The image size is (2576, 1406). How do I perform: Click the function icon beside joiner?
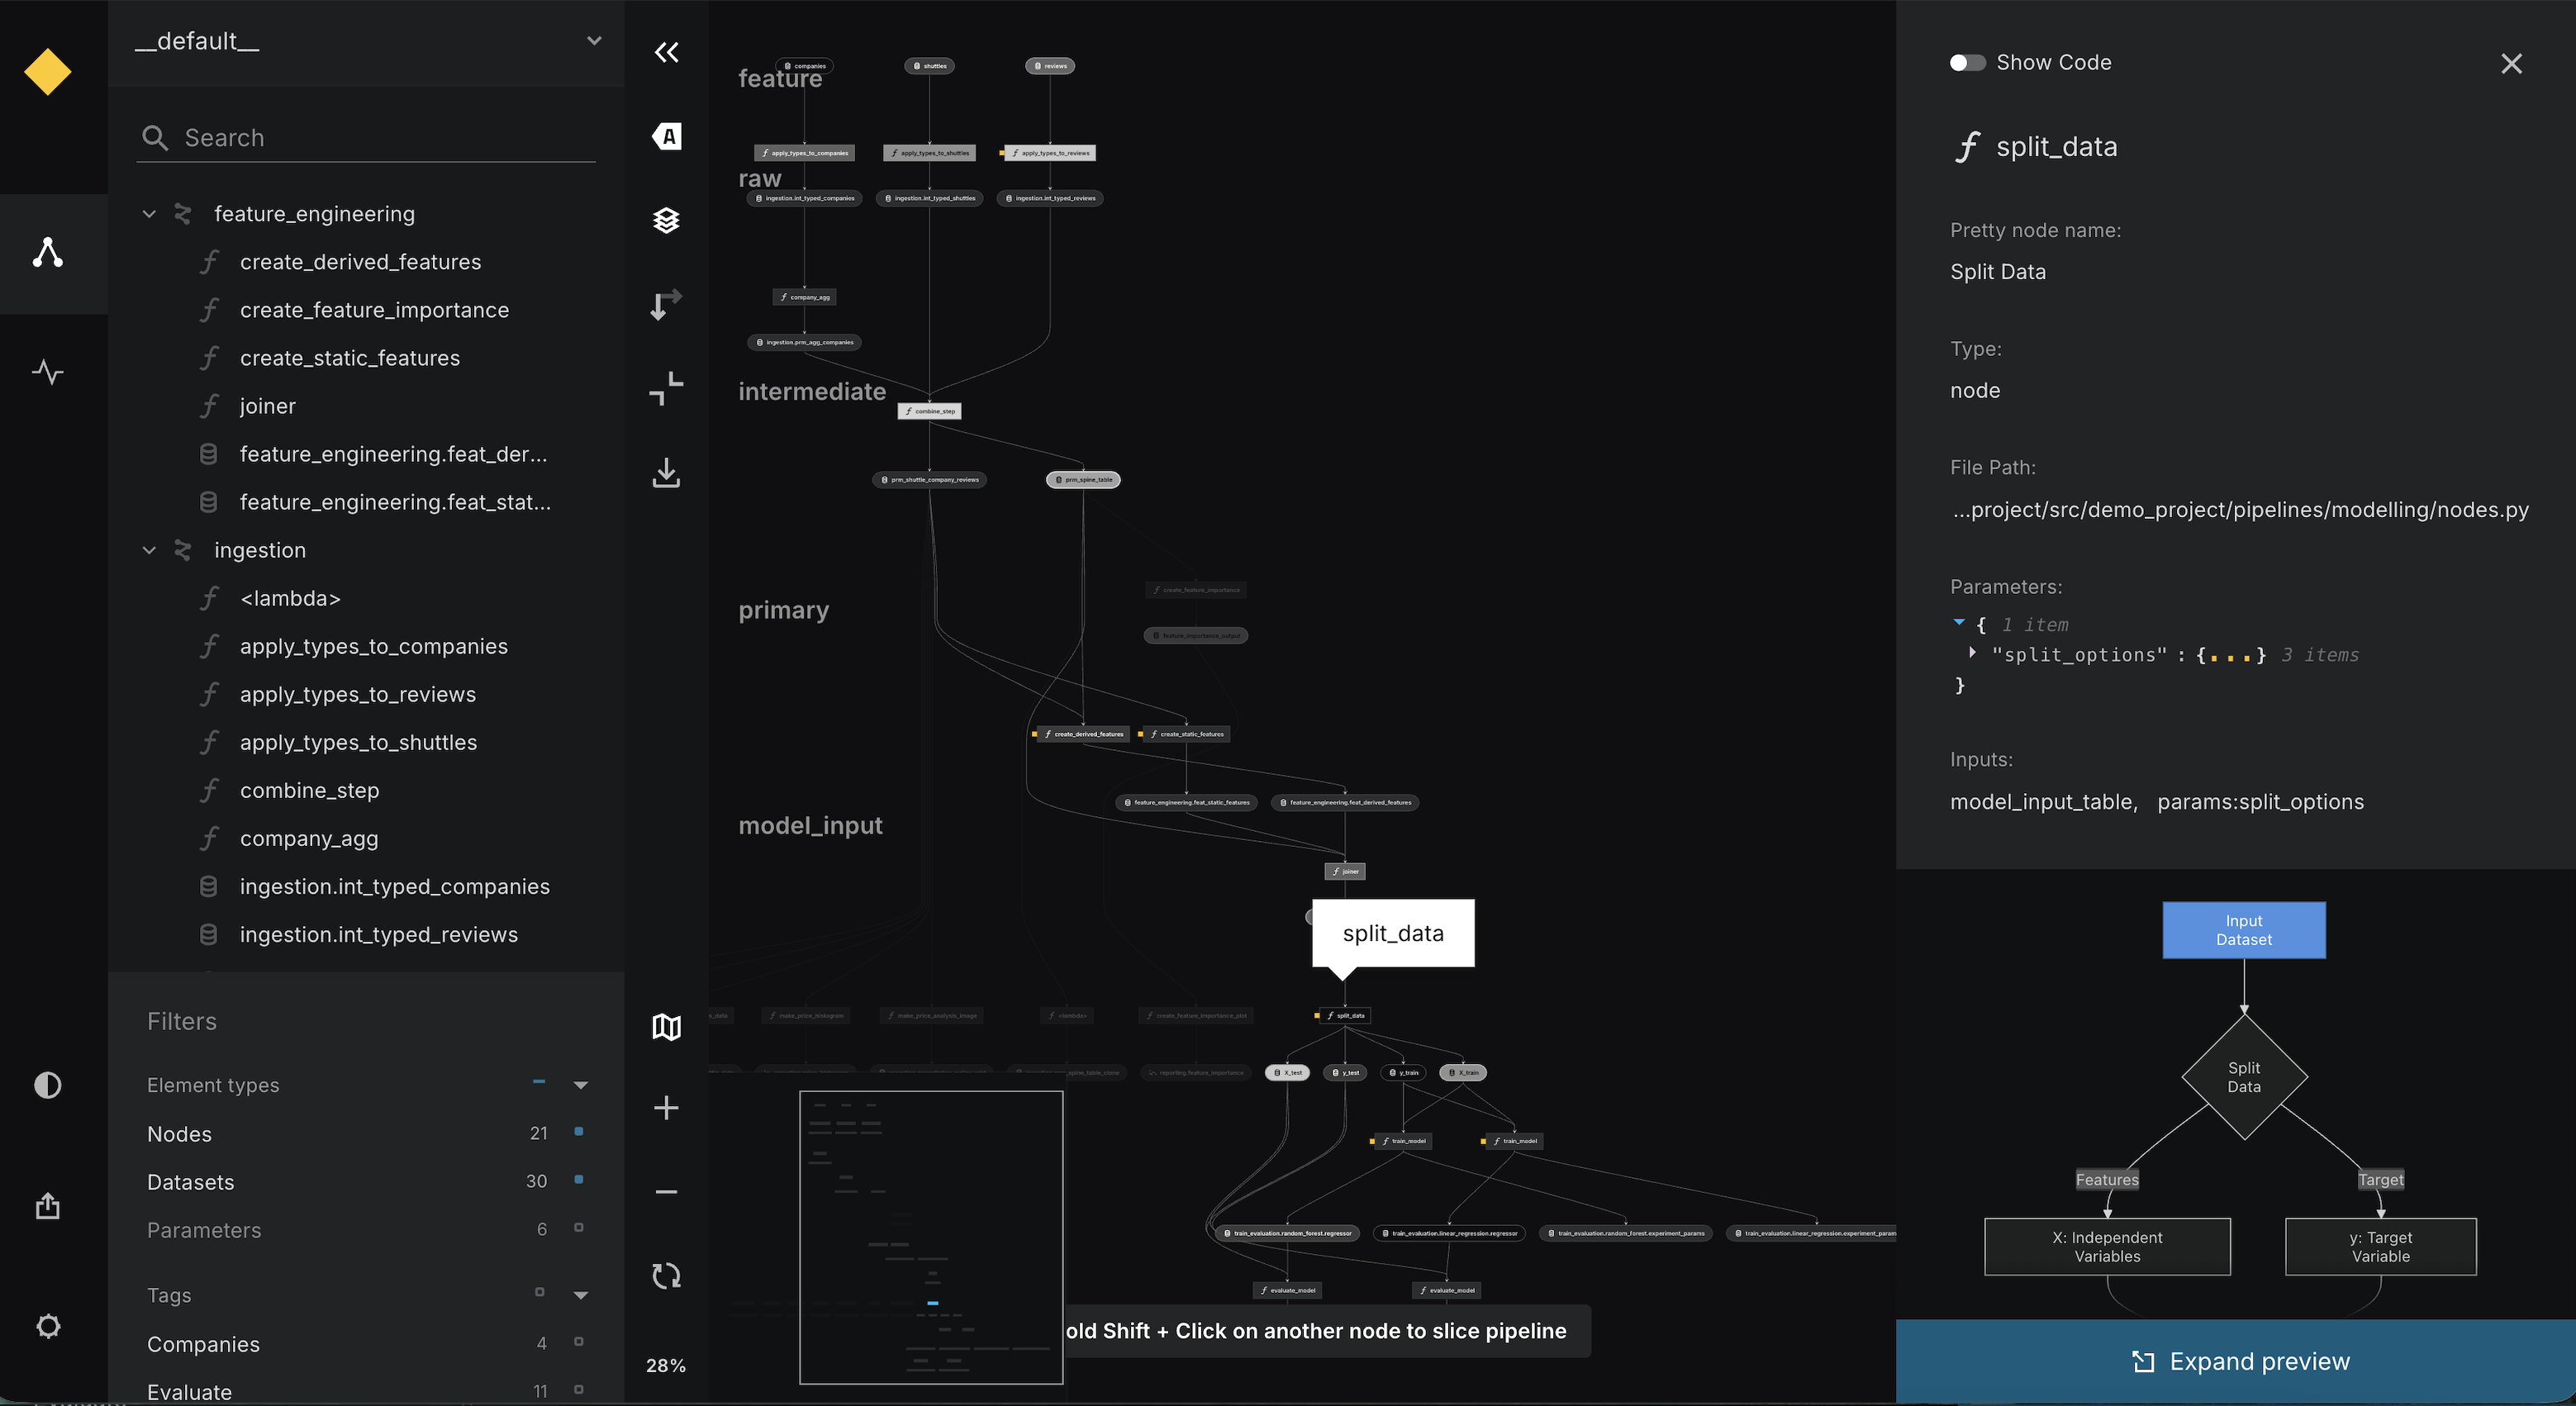click(x=209, y=406)
